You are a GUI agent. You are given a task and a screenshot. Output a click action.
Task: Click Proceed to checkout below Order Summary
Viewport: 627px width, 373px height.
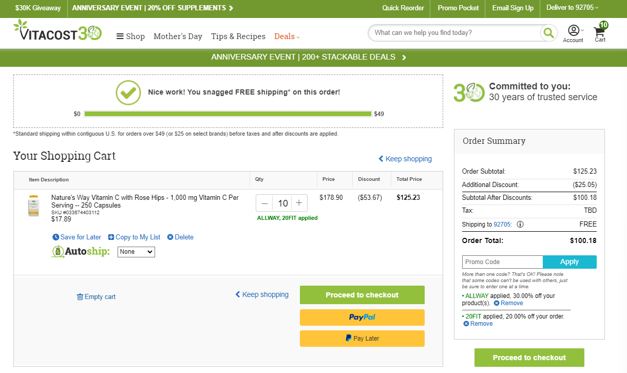[x=529, y=358]
